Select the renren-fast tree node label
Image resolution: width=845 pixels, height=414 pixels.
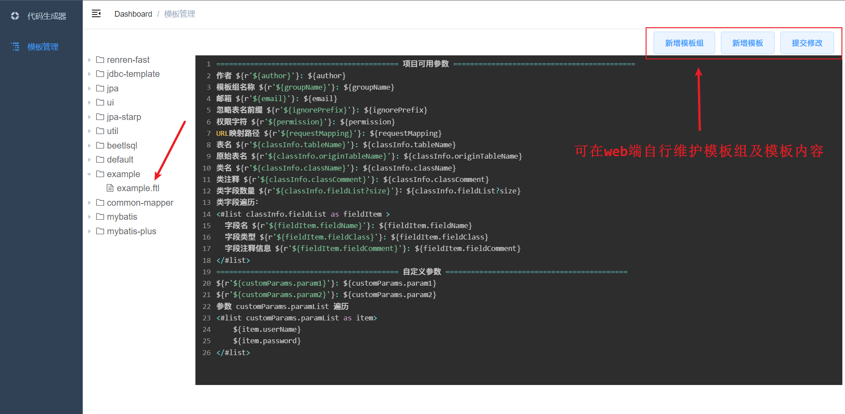[128, 60]
